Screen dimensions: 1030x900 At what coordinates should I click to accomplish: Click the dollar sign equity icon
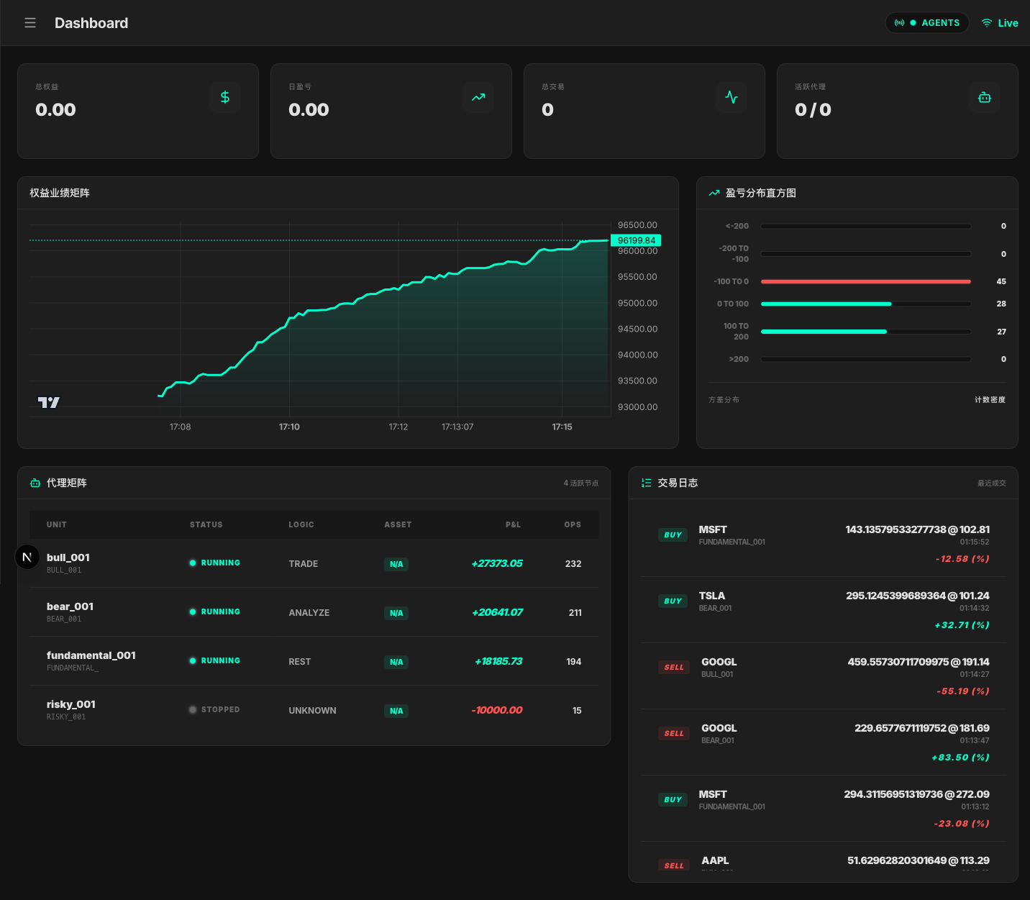coord(225,97)
